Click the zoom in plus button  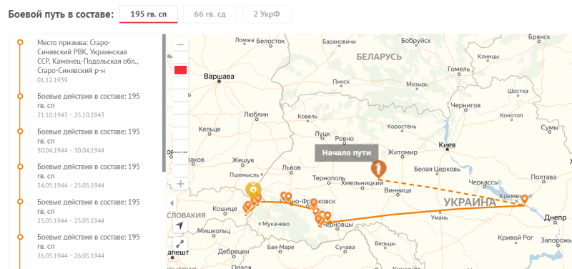coord(181,184)
